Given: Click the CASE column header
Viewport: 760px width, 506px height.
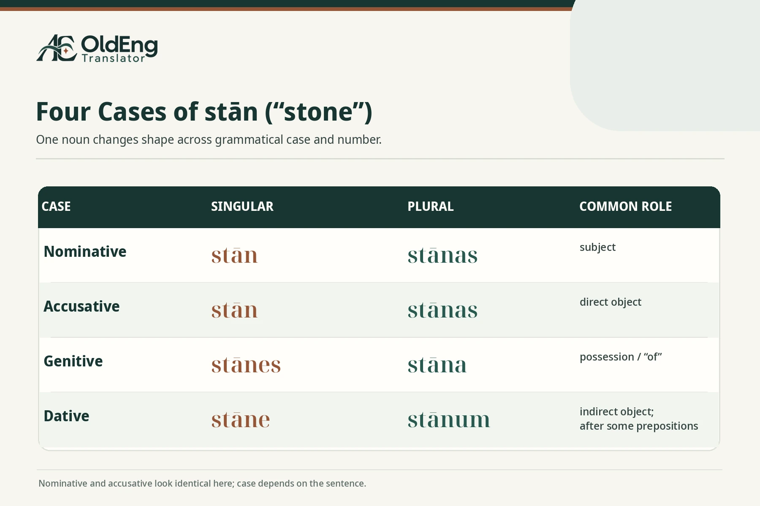Looking at the screenshot, I should (56, 207).
